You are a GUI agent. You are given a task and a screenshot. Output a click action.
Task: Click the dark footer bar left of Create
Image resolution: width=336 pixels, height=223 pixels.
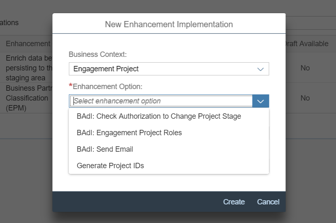click(x=136, y=202)
